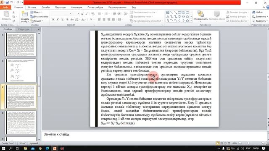Viewport: 269px width, 151px height.
Task: Decrease list indent level
Action: (115, 14)
